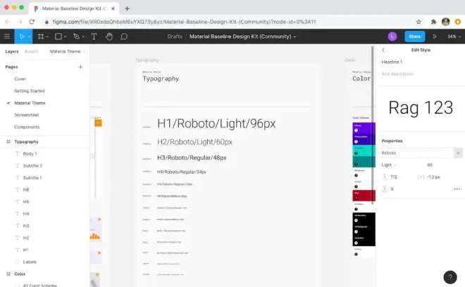Open browser extensions puzzle icon
This screenshot has height=287, width=465.
(x=433, y=22)
